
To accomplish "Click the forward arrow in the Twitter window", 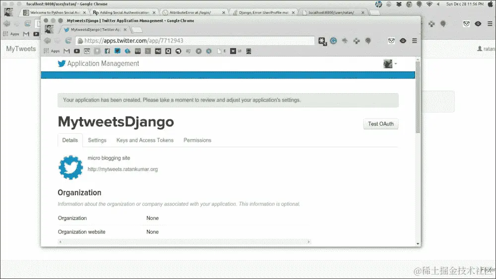I will 57,41.
